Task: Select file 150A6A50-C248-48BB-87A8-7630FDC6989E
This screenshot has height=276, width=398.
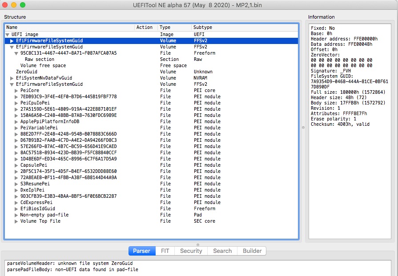Action: pos(152,115)
